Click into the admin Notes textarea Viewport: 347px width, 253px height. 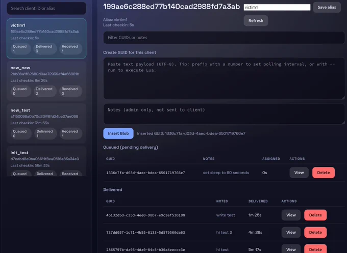pyautogui.click(x=224, y=114)
